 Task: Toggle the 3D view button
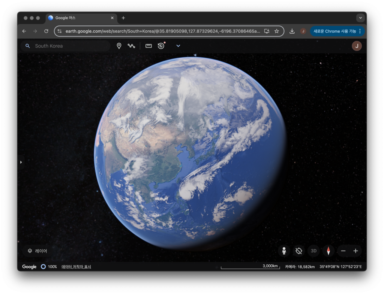[x=313, y=251]
